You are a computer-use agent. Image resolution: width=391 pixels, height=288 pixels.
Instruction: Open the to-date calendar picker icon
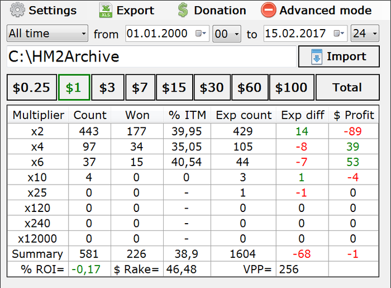tap(339, 33)
